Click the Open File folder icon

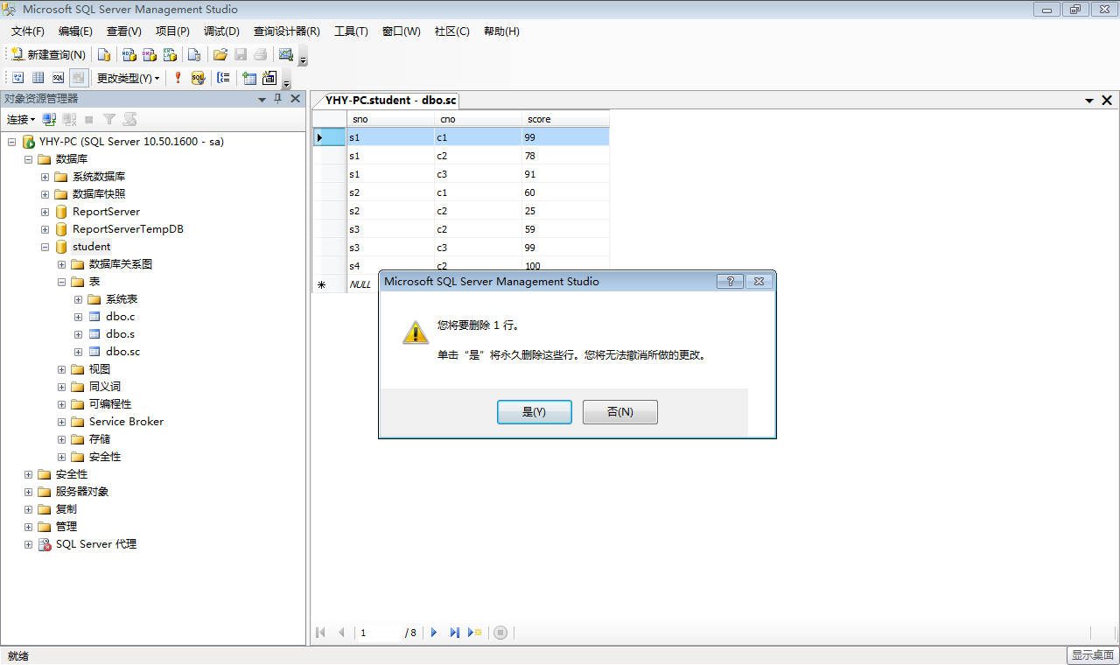[220, 54]
